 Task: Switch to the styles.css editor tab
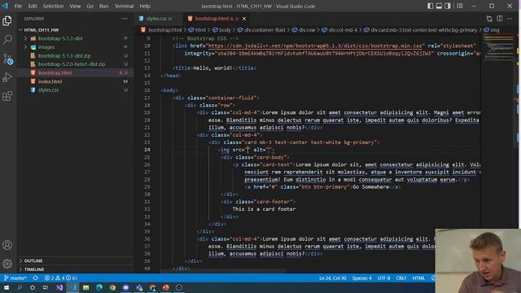pyautogui.click(x=155, y=19)
